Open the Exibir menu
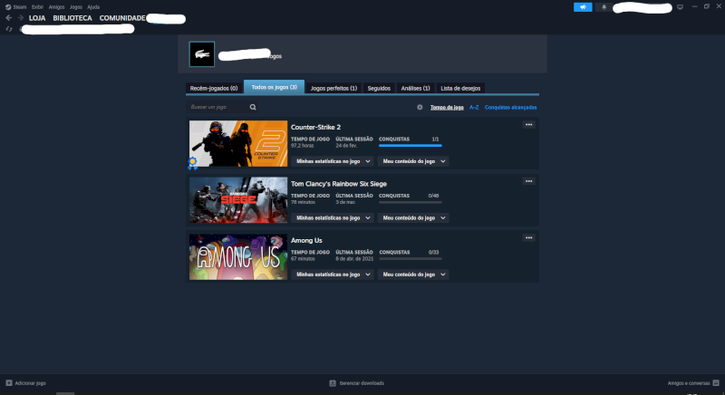Screen dimensions: 725x395 (x=37, y=7)
